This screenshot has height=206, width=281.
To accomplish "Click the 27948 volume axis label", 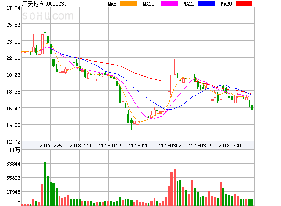I will (x=13, y=192).
